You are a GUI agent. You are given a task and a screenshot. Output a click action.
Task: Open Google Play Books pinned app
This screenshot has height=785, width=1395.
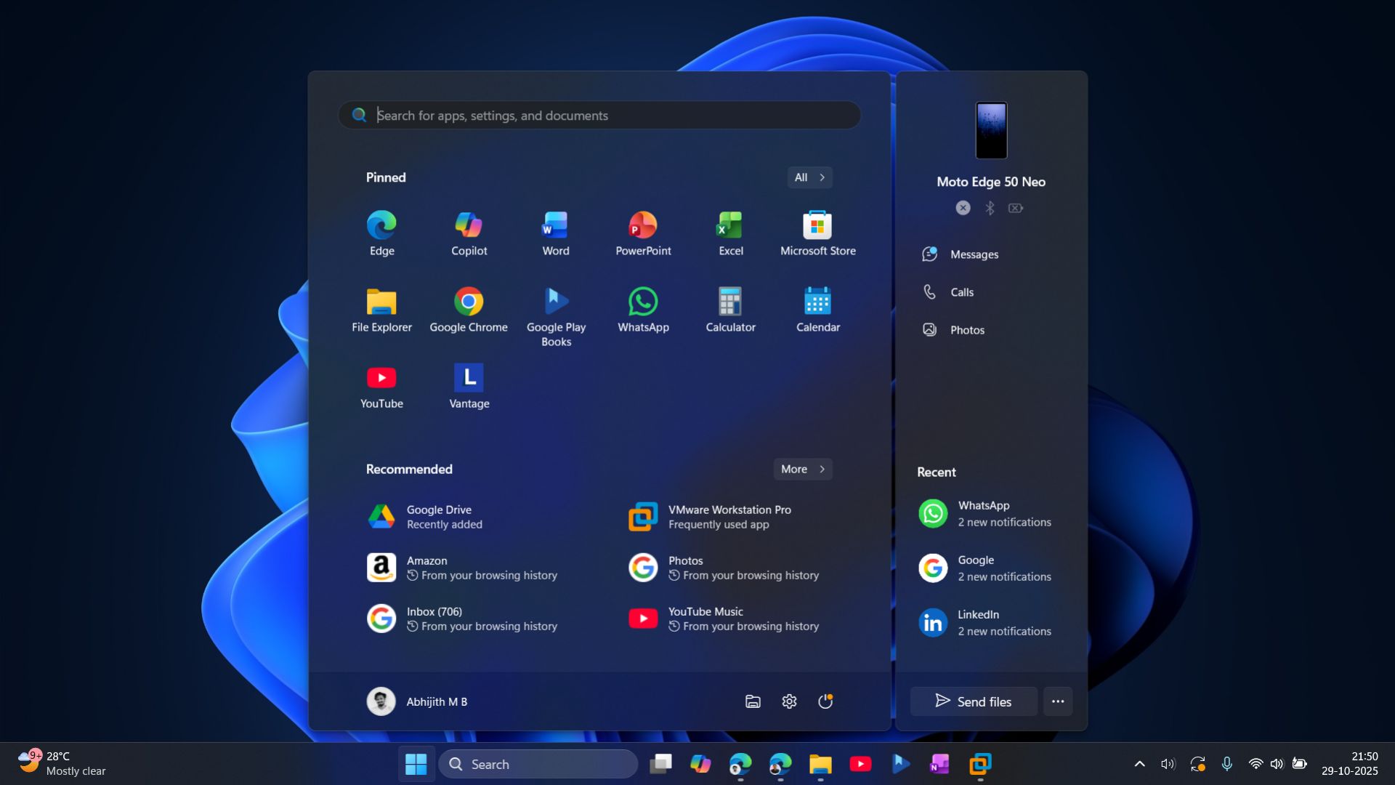tap(555, 309)
